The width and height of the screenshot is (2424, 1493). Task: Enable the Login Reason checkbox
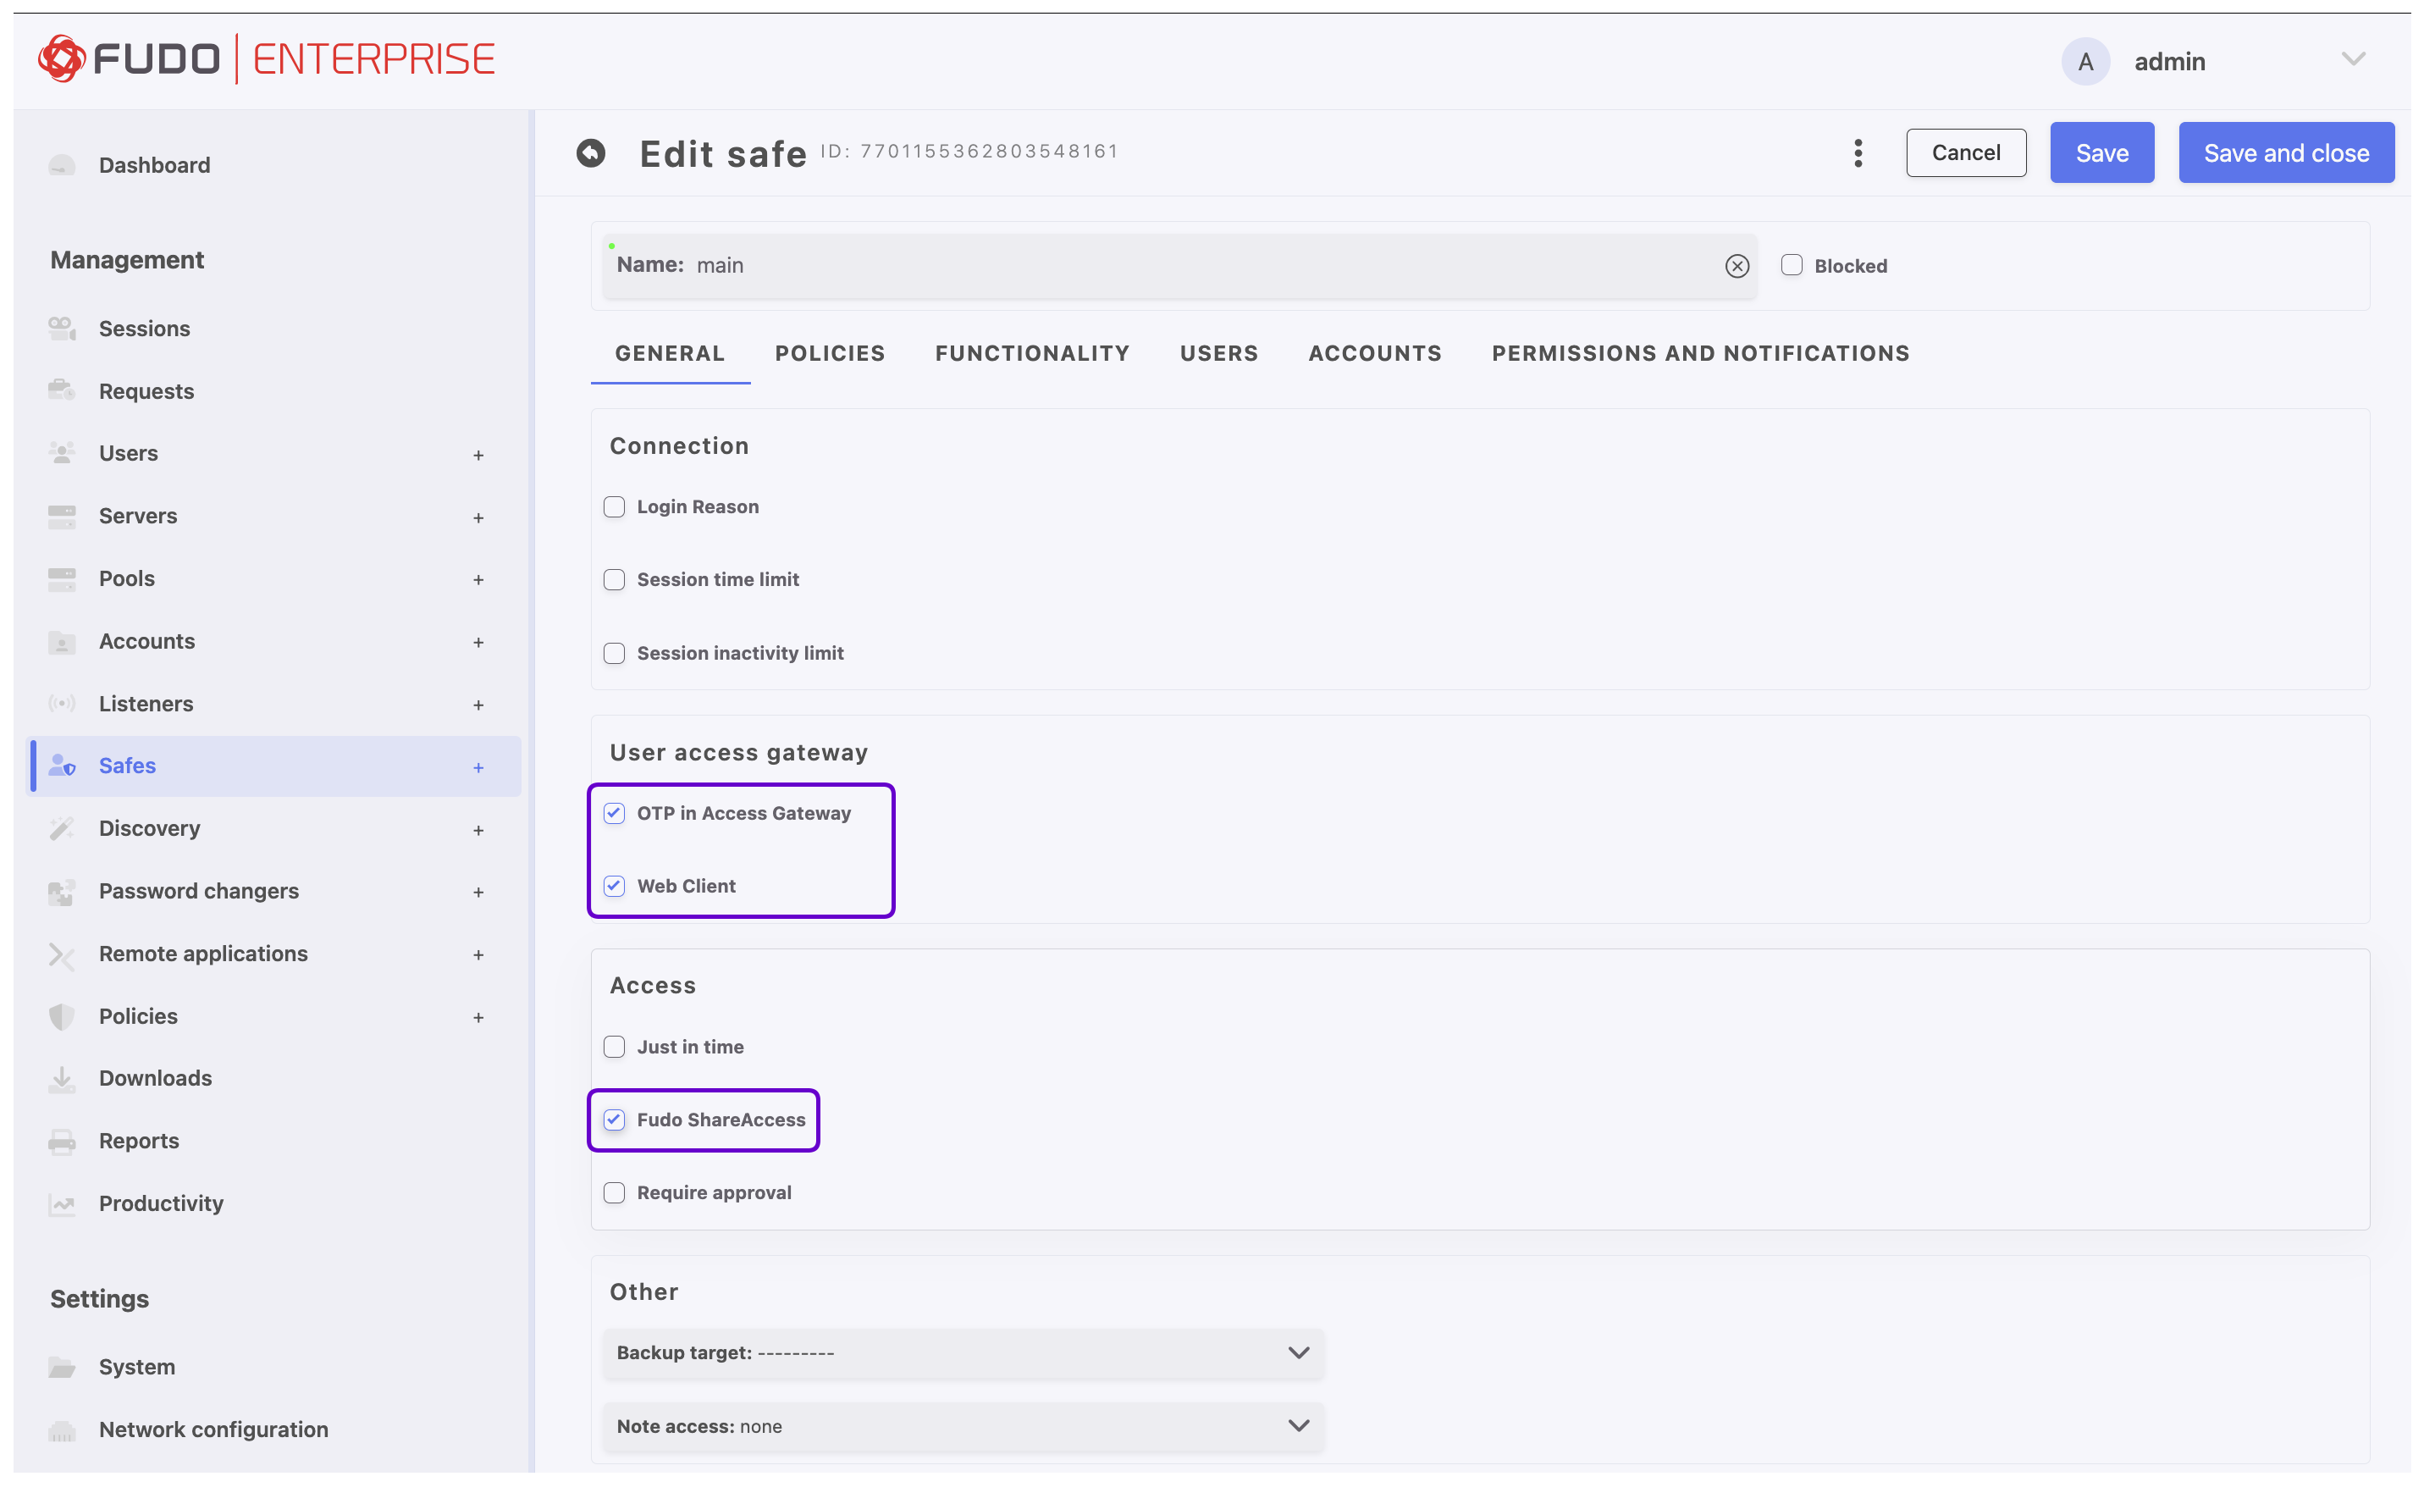(x=614, y=506)
